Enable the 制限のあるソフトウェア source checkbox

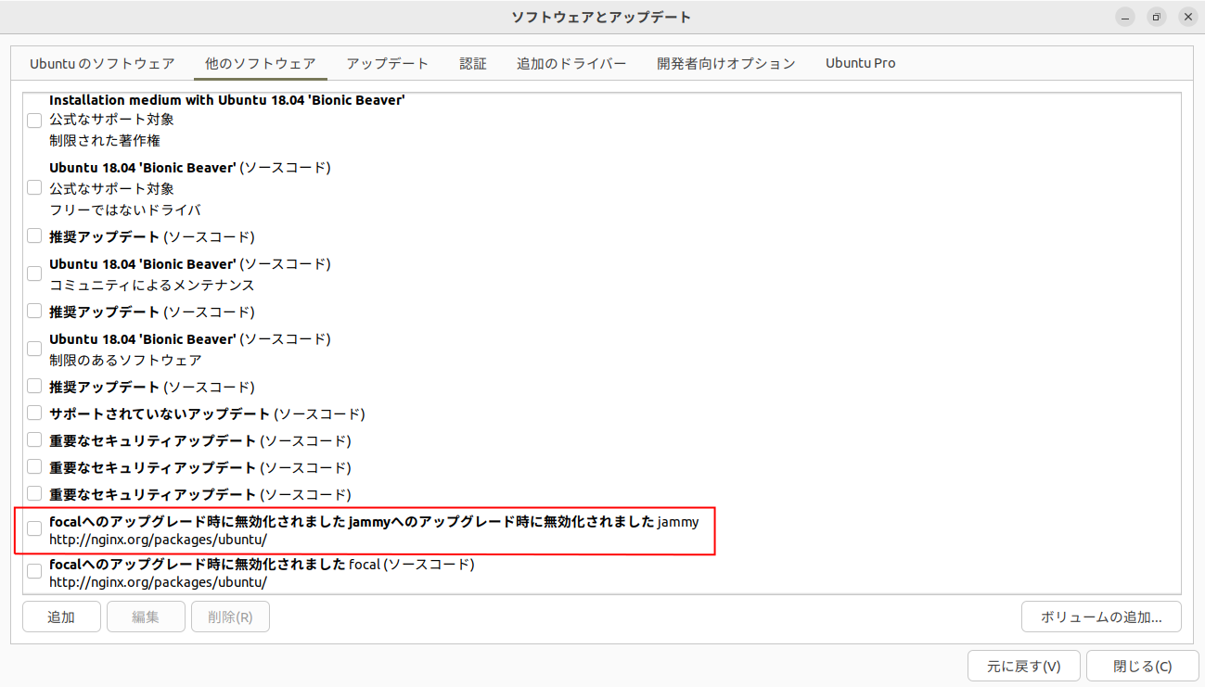coord(34,349)
